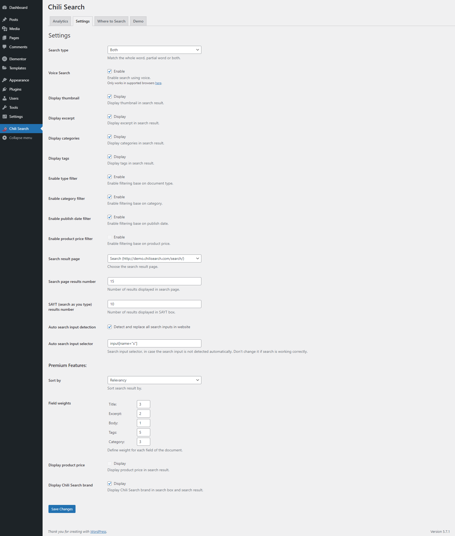Toggle the Display excerpt checkbox
Viewport: 455px width, 536px height.
110,117
